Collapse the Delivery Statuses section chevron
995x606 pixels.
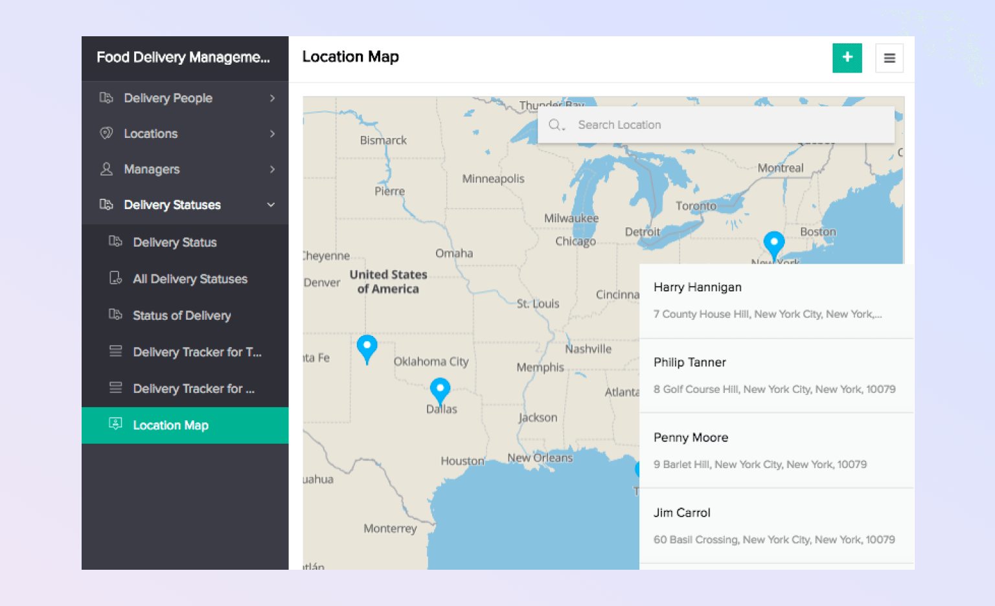271,205
